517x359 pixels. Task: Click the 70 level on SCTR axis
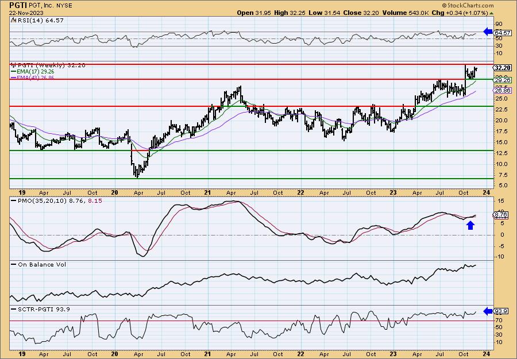click(499, 320)
